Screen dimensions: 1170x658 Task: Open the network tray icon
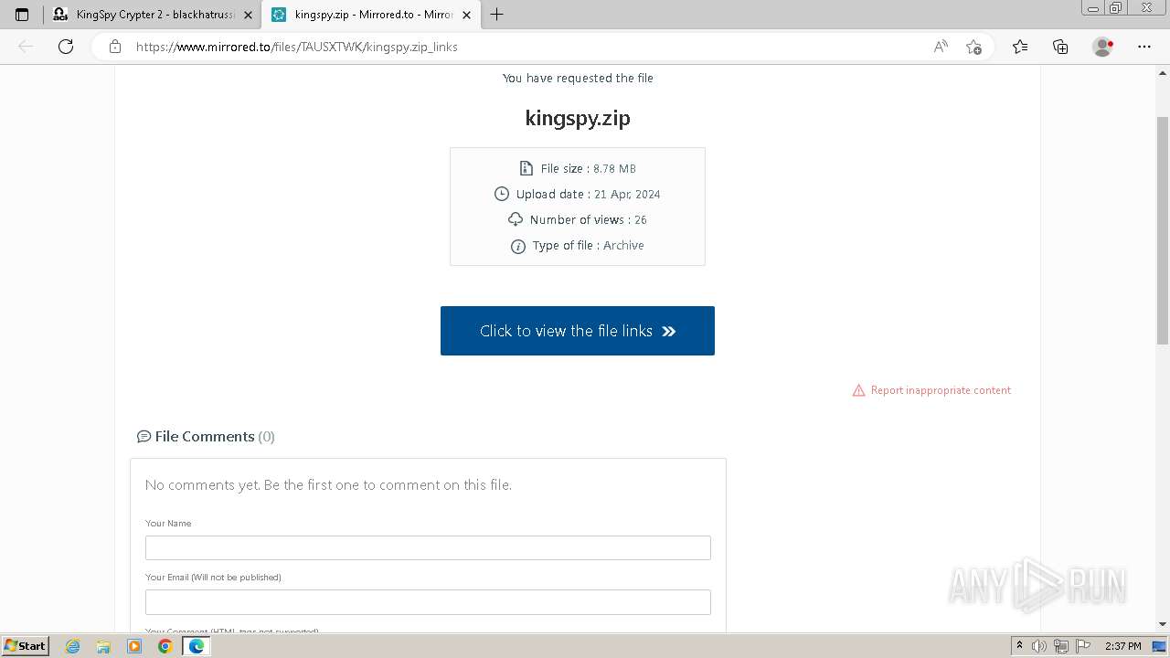pyautogui.click(x=1061, y=646)
